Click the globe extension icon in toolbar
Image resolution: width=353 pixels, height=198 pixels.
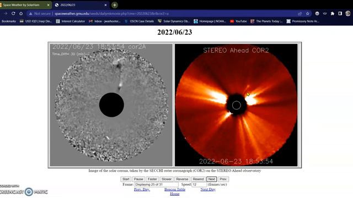coord(317,13)
